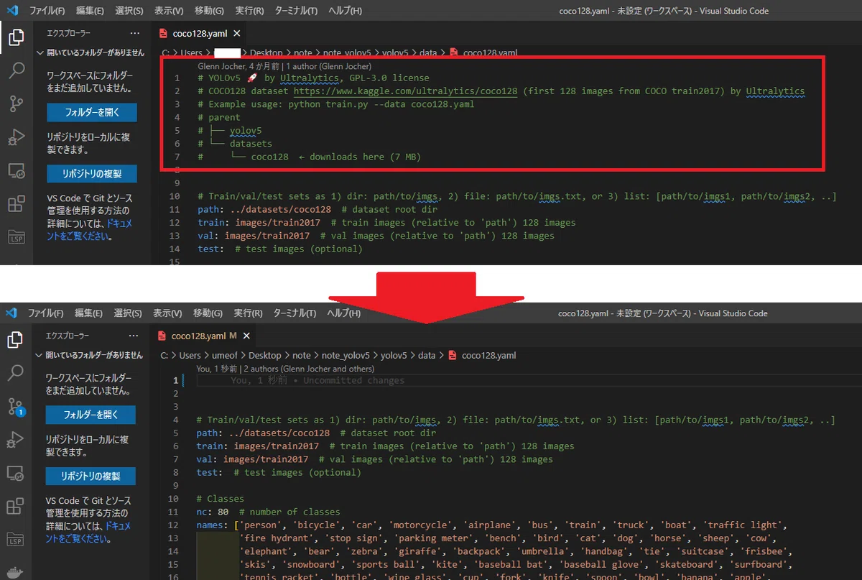Click リポジトリの複製 button in the upper window

[x=92, y=174]
